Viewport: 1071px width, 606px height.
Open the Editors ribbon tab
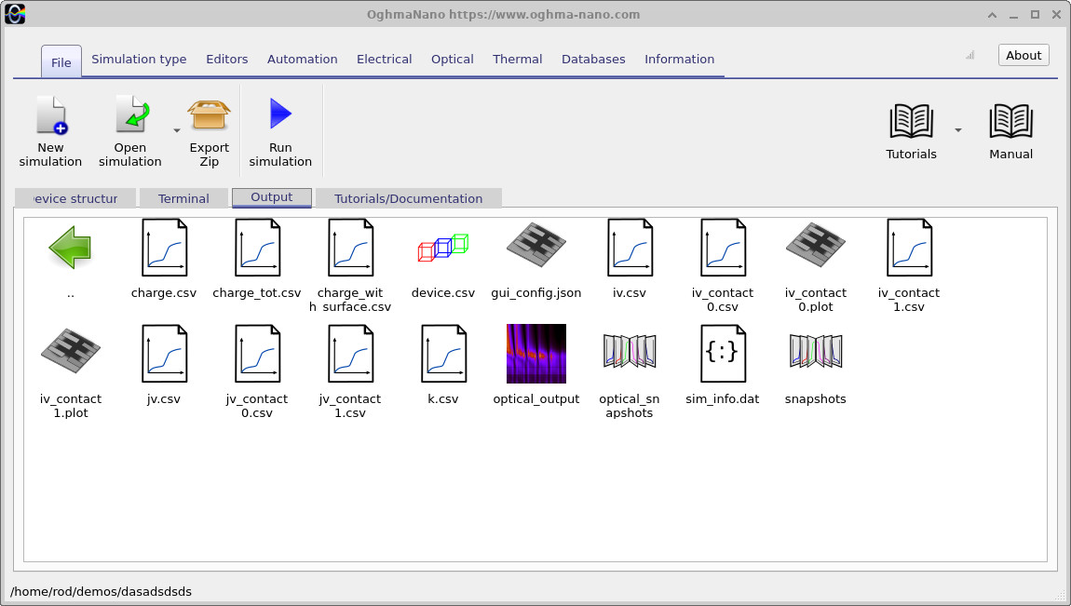pyautogui.click(x=226, y=60)
